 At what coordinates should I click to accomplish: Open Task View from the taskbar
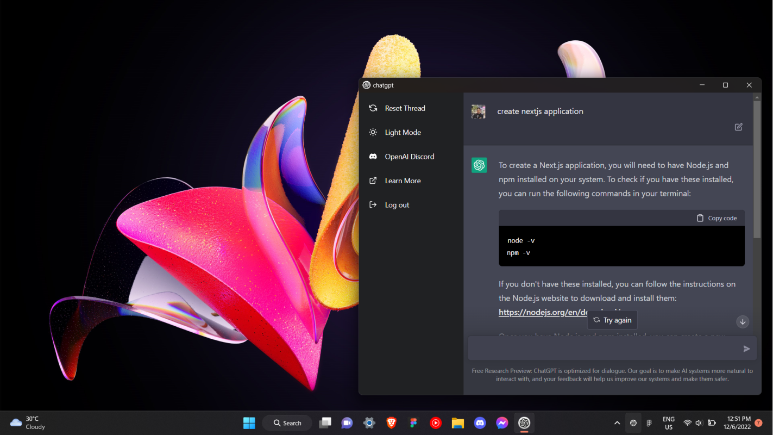click(x=325, y=423)
